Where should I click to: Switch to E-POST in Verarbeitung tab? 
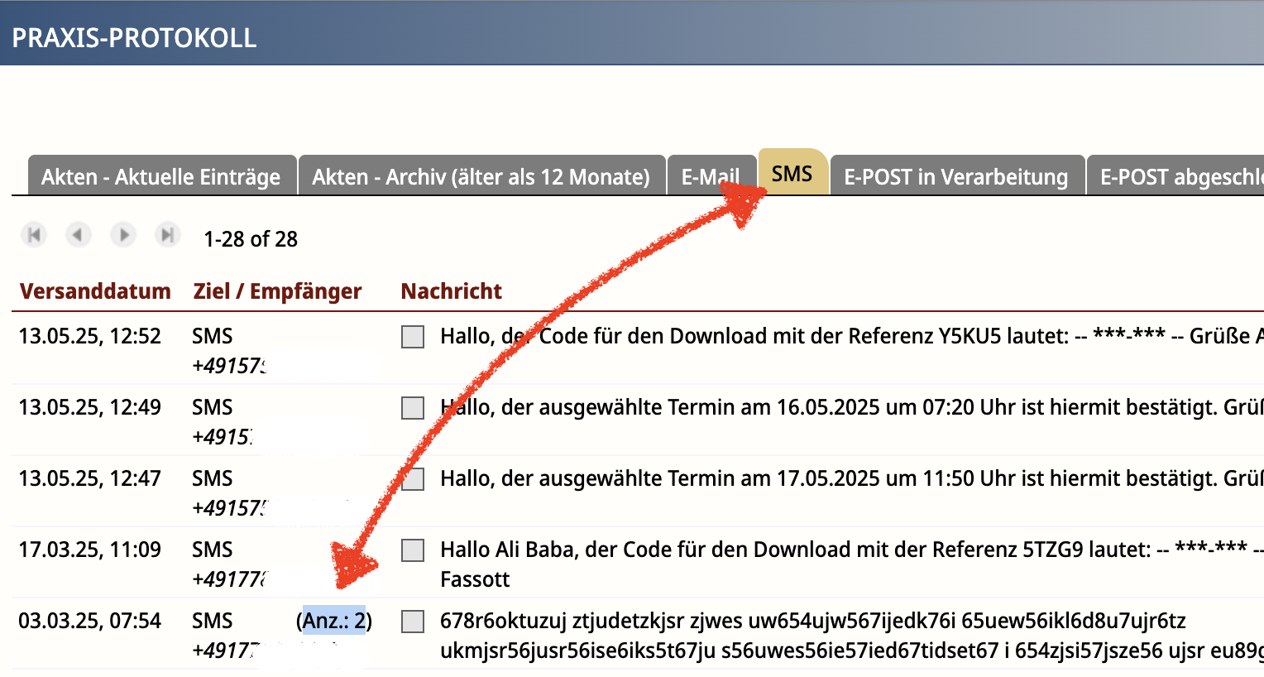click(955, 176)
